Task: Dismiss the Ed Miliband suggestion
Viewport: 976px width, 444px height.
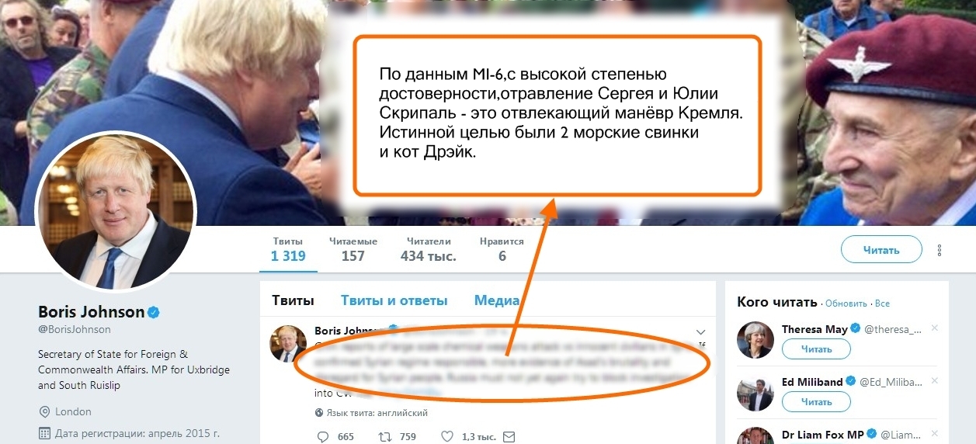Action: click(x=934, y=381)
